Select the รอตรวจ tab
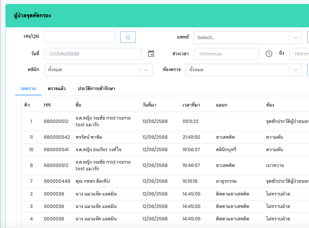Screen dimensions: 309x228 28,89
